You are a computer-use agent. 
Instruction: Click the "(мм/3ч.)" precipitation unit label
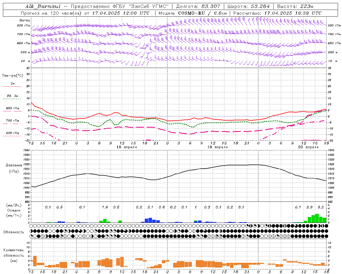(14, 205)
